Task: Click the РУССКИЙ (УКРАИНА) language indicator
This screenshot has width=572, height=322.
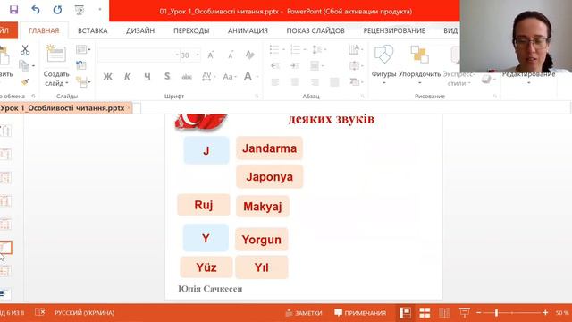Action: pyautogui.click(x=84, y=313)
